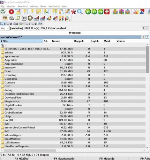
Task: Select the network backslash drive button
Action: (x=41, y=24)
